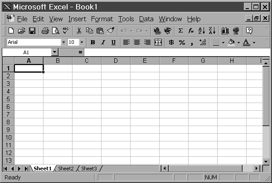This screenshot has height=183, width=272.
Task: Open Fill Color dropdown arrow
Action: [x=239, y=42]
